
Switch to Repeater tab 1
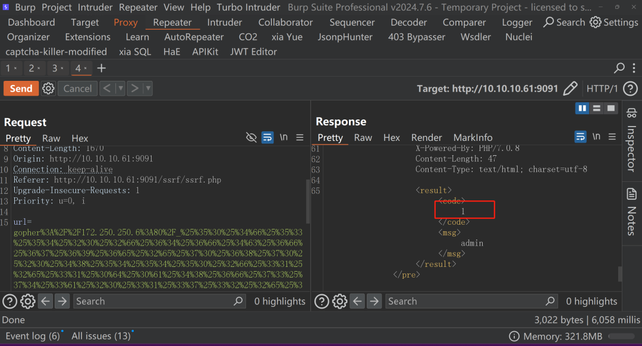[11, 68]
